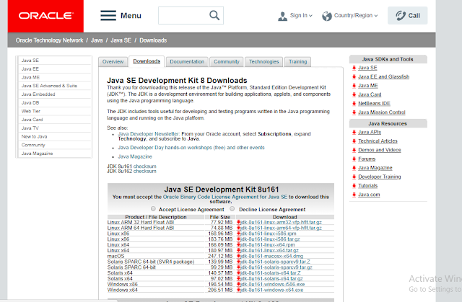The height and width of the screenshot is (302, 462).
Task: Click the search magnifier icon
Action: click(x=214, y=15)
